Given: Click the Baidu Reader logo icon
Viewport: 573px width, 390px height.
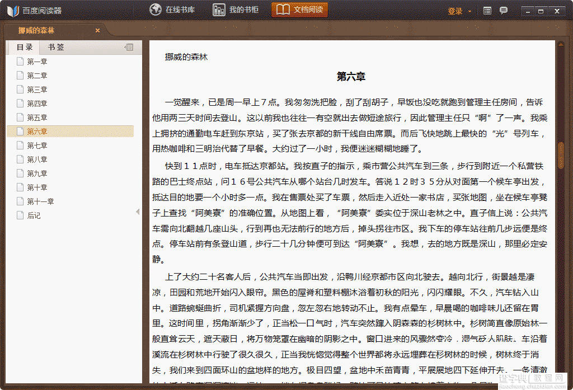Looking at the screenshot, I should (13, 11).
